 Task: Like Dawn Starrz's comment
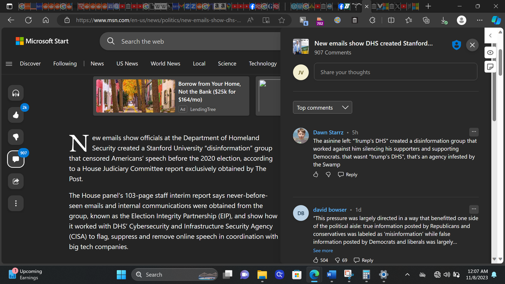tap(316, 174)
